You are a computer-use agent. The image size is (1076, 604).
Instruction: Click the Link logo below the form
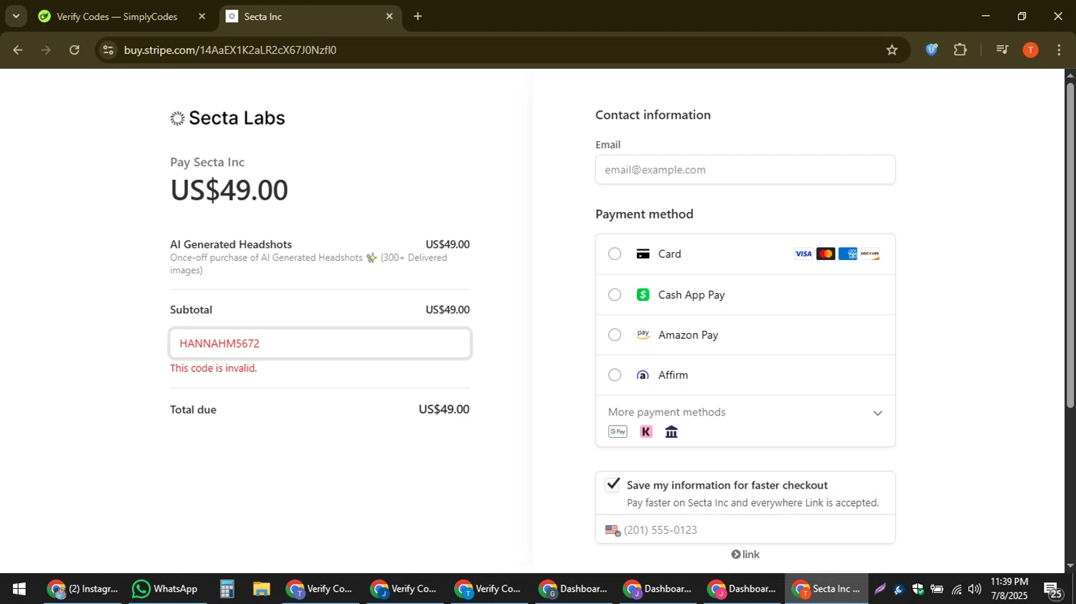point(745,555)
